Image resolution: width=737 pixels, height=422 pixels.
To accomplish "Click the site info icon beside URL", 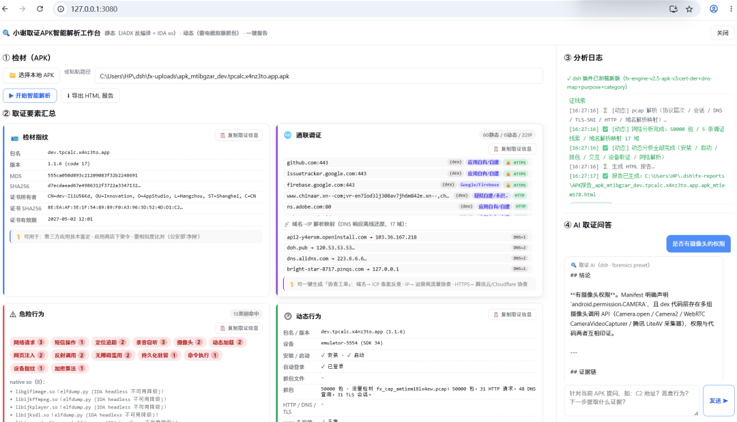I will [x=61, y=9].
